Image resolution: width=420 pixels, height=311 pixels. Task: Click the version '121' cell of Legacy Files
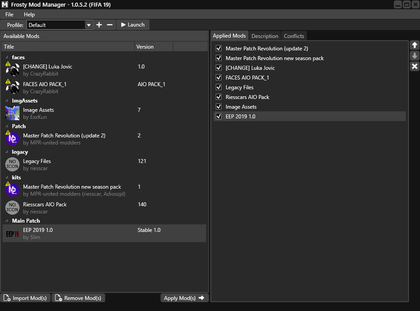tap(142, 161)
